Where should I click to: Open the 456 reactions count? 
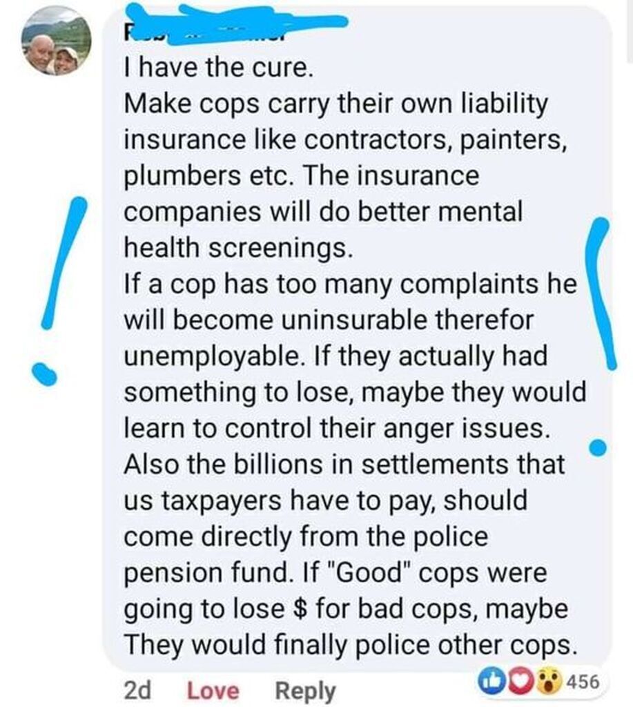(583, 681)
